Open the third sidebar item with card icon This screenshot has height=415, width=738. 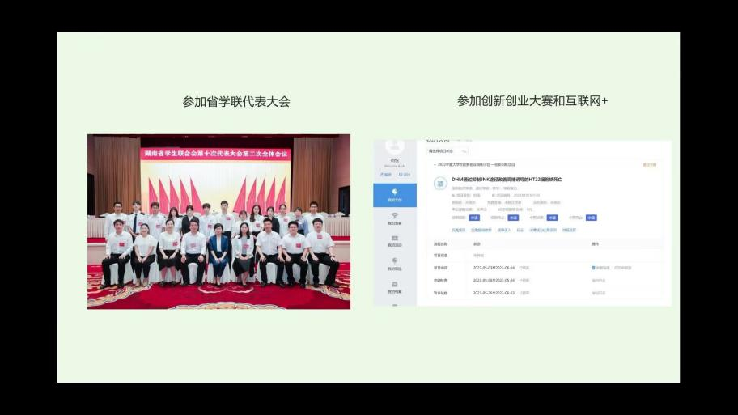point(395,240)
